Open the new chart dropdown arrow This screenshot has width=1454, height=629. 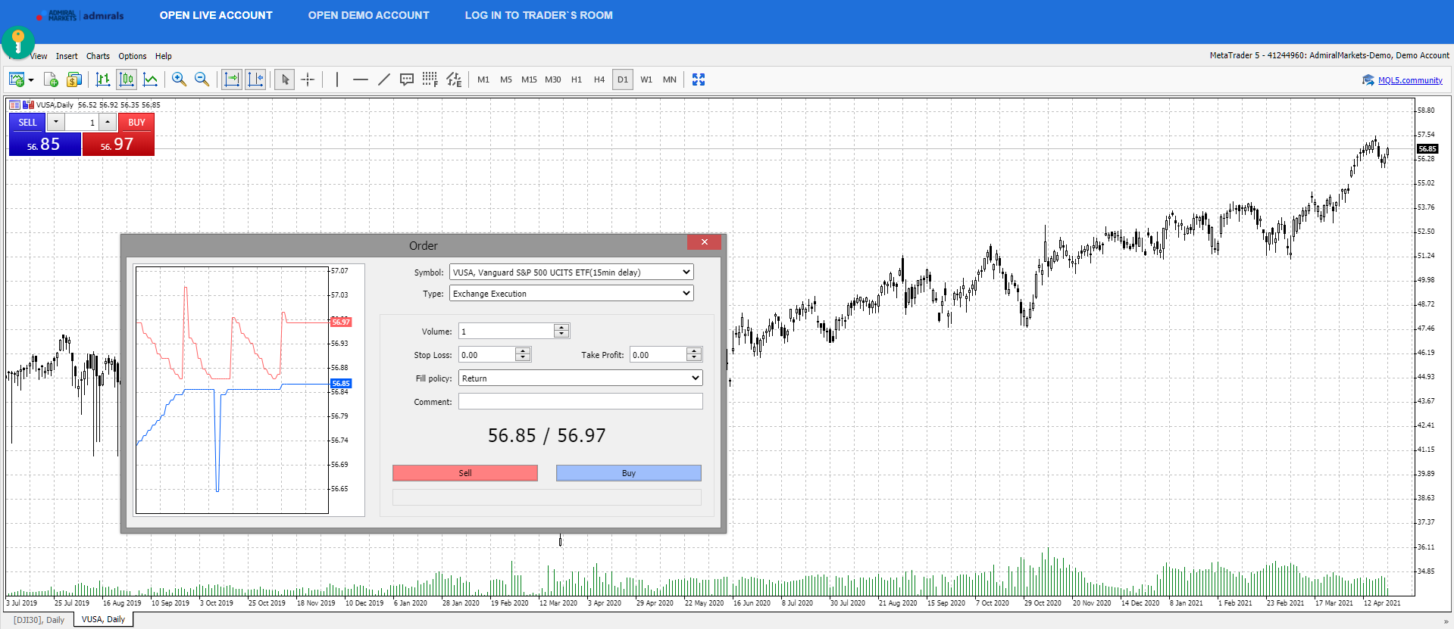click(31, 80)
